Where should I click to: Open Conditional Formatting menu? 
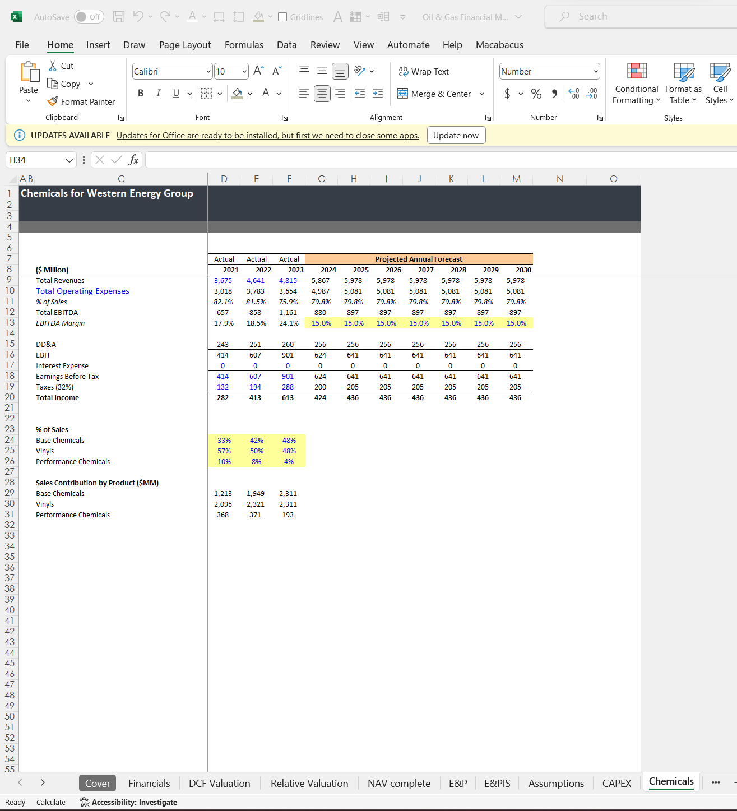pos(636,84)
